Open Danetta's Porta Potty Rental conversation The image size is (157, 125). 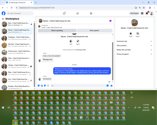pos(17,87)
